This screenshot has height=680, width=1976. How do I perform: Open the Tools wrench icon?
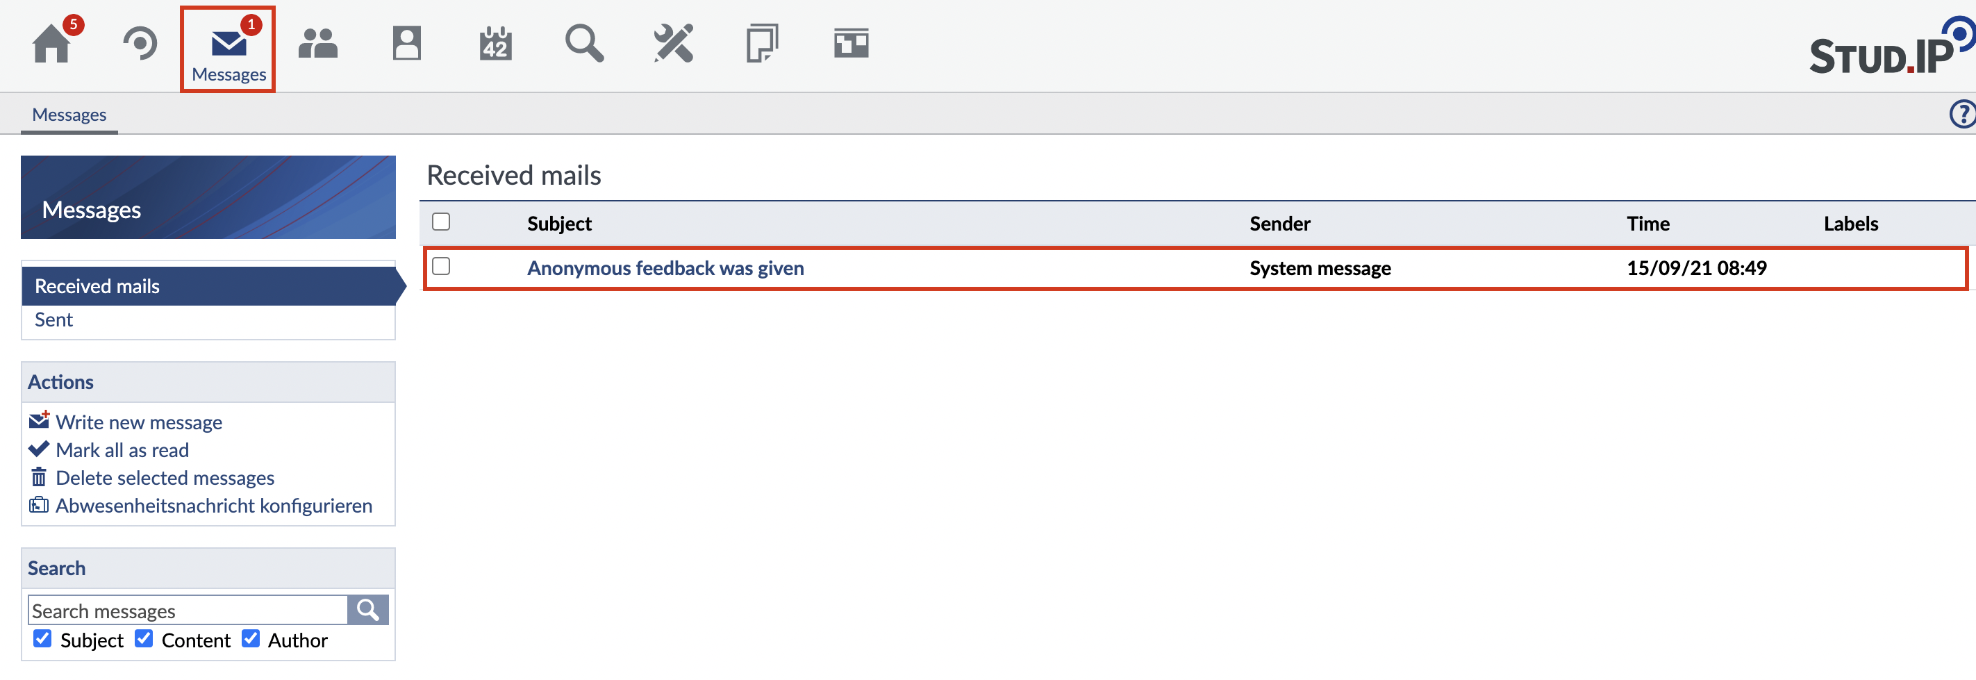674,44
